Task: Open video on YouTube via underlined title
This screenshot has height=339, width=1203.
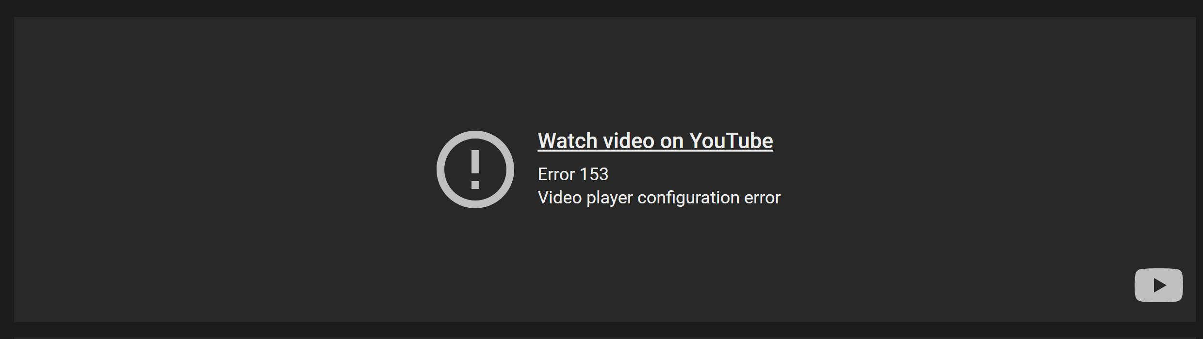Action: (x=655, y=141)
